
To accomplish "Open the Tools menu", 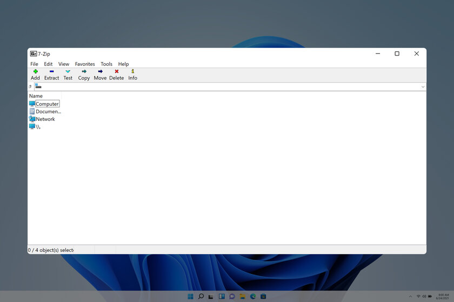I will point(106,64).
